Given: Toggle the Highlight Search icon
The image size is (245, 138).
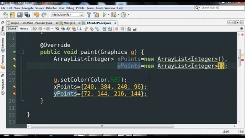Looking at the screenshot, I should [x=74, y=29].
